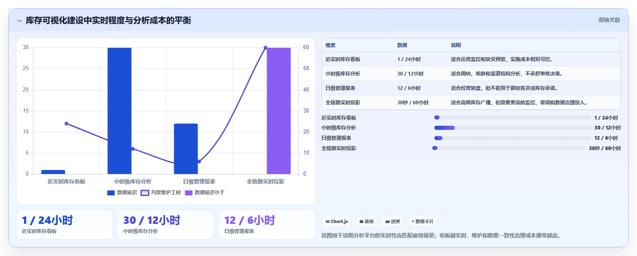Click the lightning icon beside the title
The height and width of the screenshot is (256, 637).
pos(20,20)
